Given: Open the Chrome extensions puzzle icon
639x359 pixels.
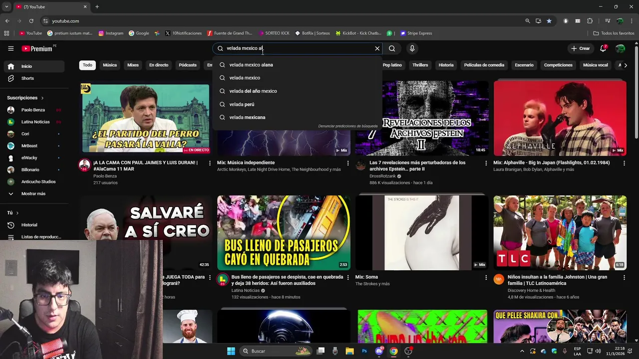Looking at the screenshot, I should [590, 21].
